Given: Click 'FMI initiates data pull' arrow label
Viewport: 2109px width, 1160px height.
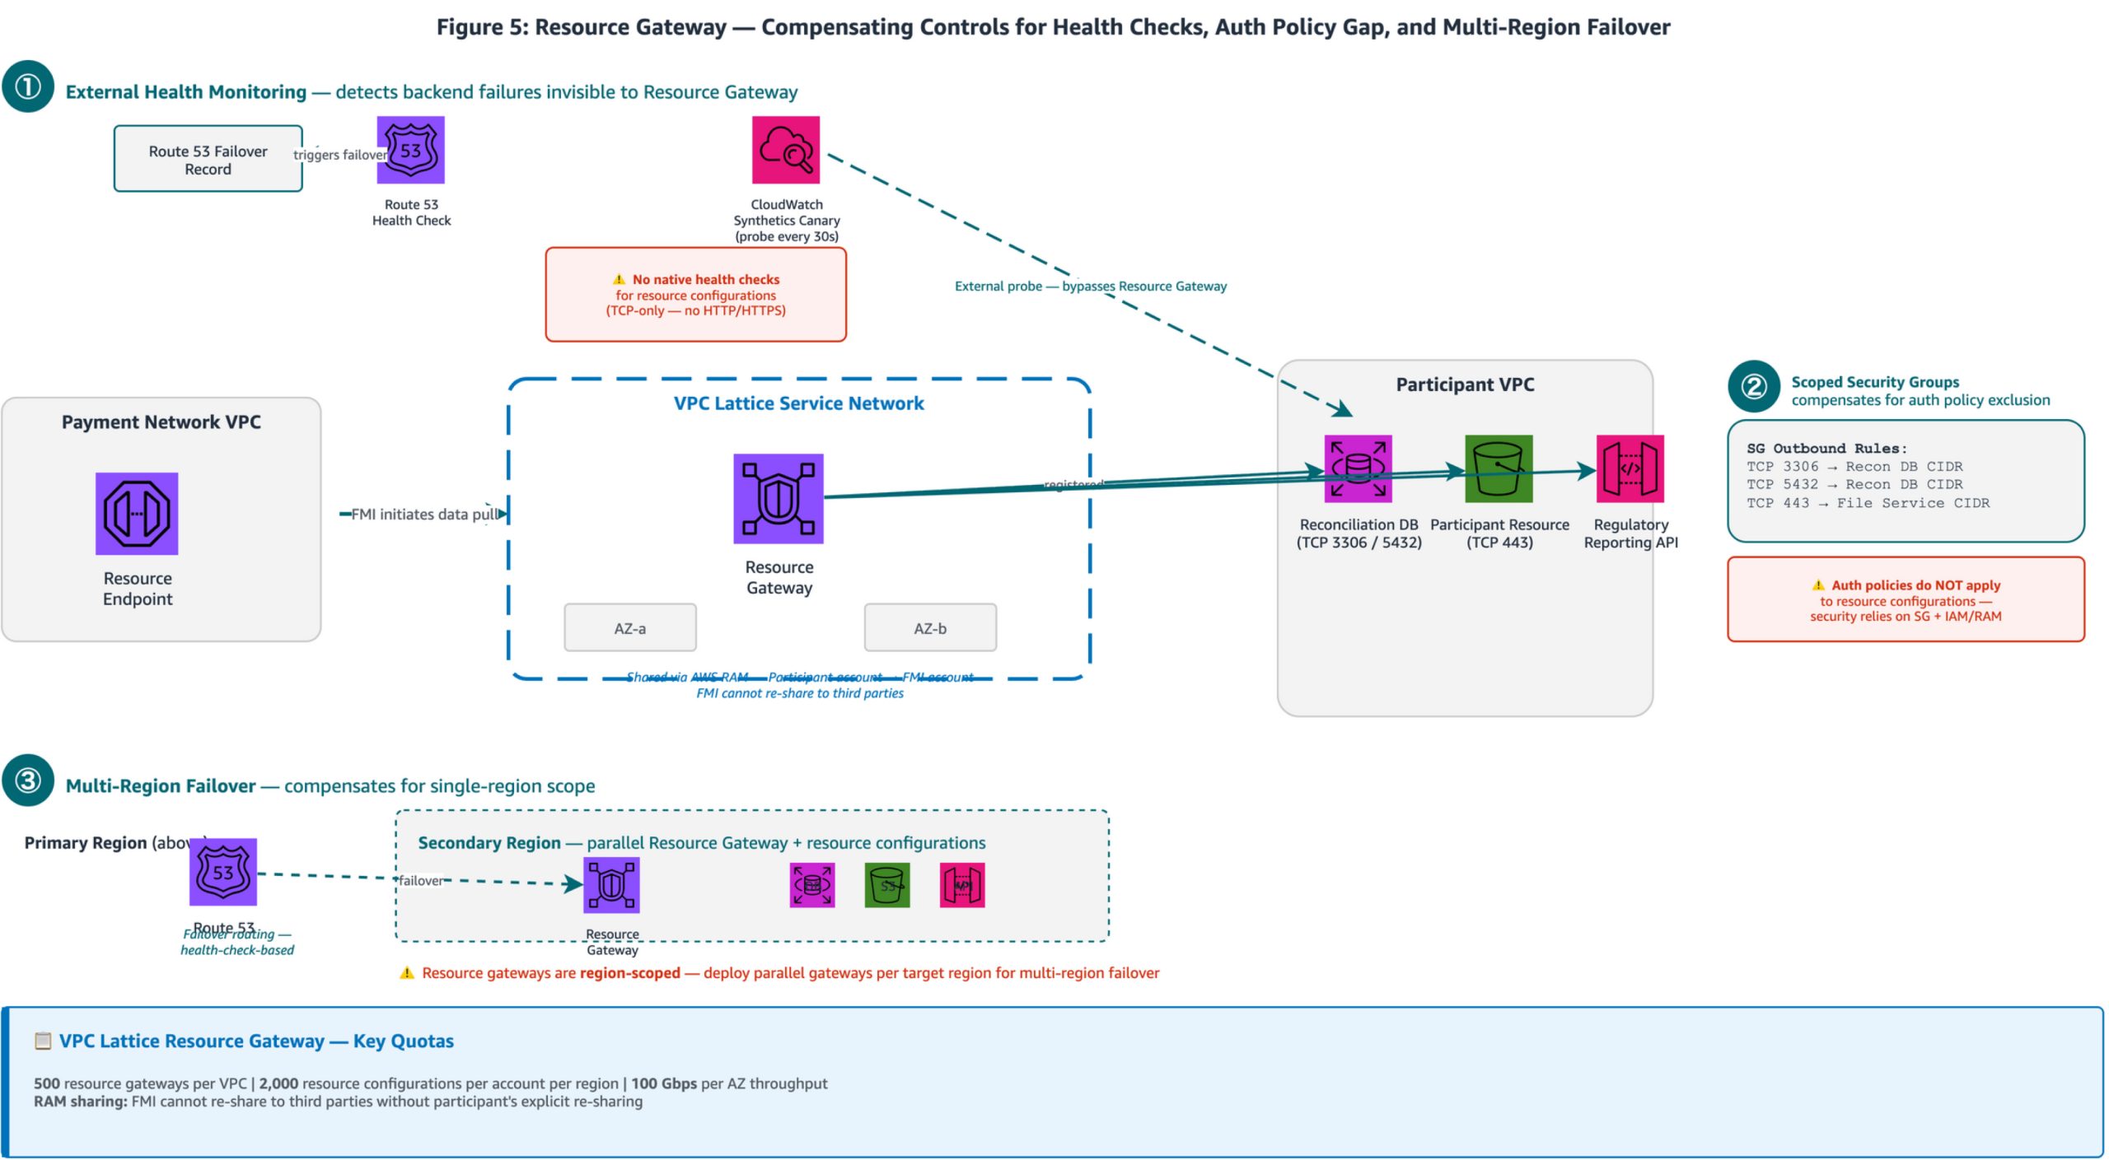Looking at the screenshot, I should 425,515.
